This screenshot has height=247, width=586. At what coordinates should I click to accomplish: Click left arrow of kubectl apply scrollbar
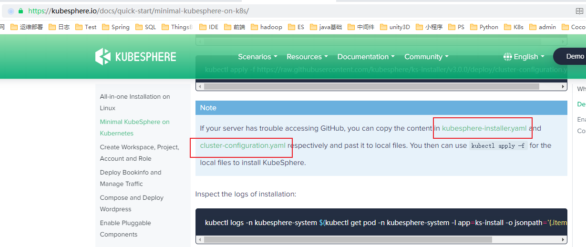pyautogui.click(x=200, y=87)
